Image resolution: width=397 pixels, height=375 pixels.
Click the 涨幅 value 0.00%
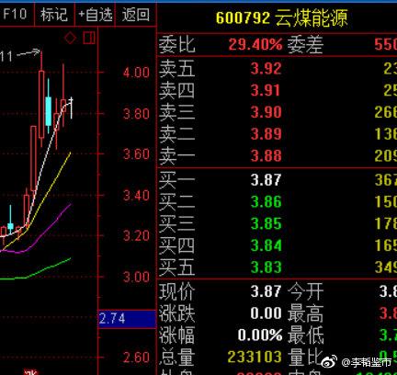(x=260, y=335)
